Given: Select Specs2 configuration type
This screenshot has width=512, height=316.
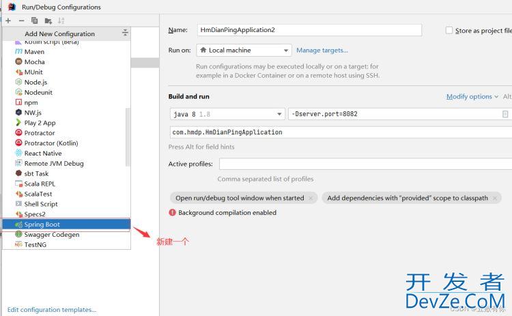Looking at the screenshot, I should coord(66,214).
